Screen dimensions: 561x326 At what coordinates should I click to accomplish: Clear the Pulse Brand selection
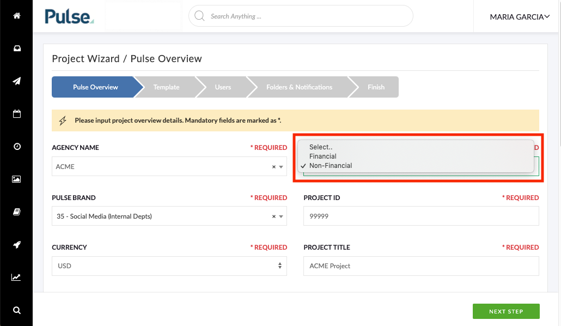(x=274, y=216)
